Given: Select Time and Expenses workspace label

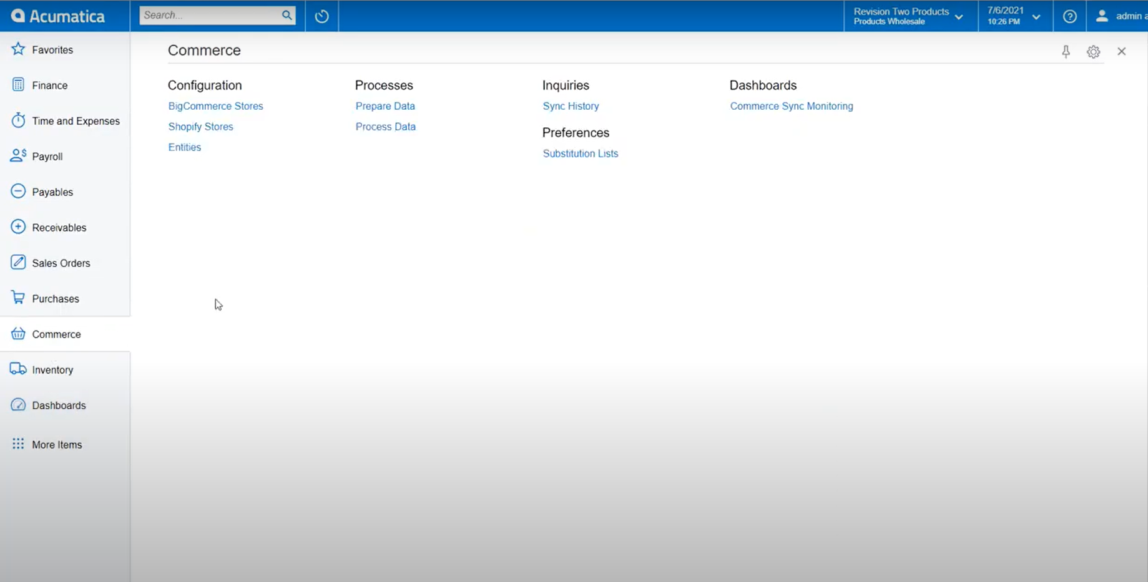Looking at the screenshot, I should [x=76, y=121].
